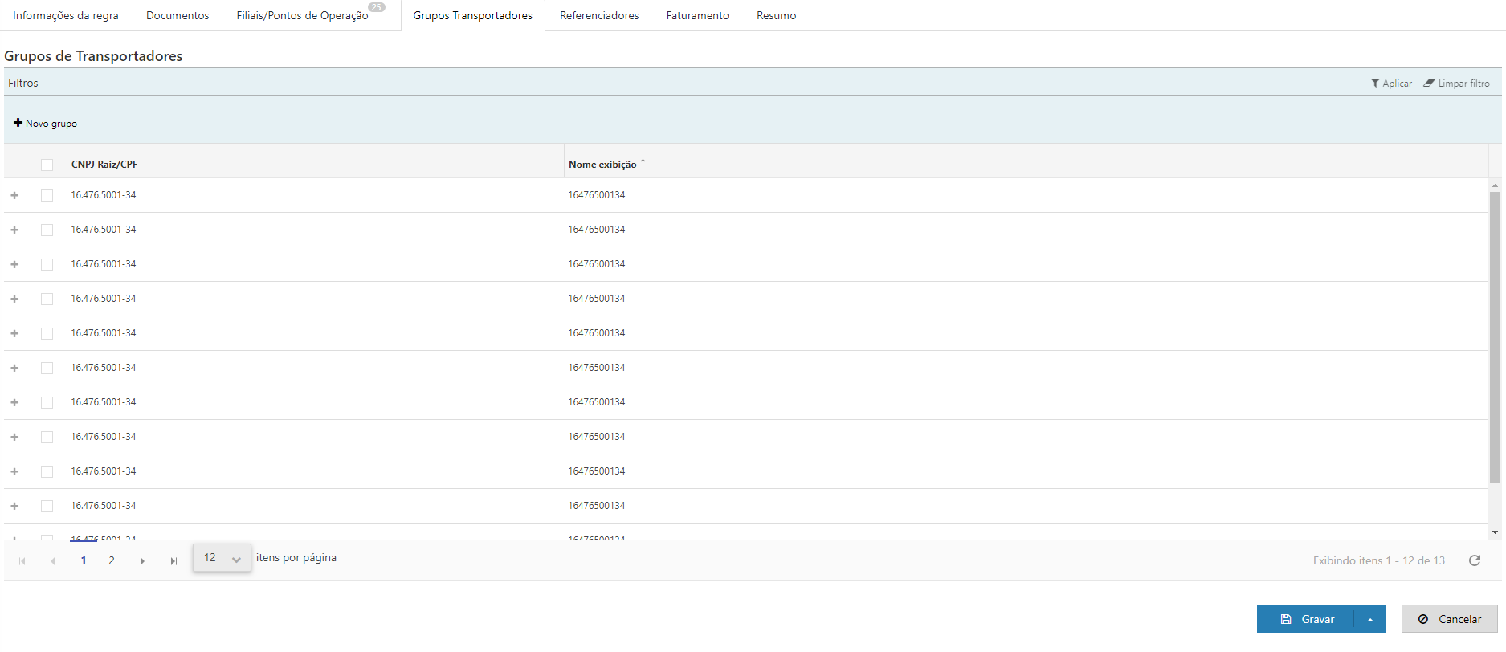Go to the previous page arrow
Screen dimensions: 1506x652
[x=53, y=561]
